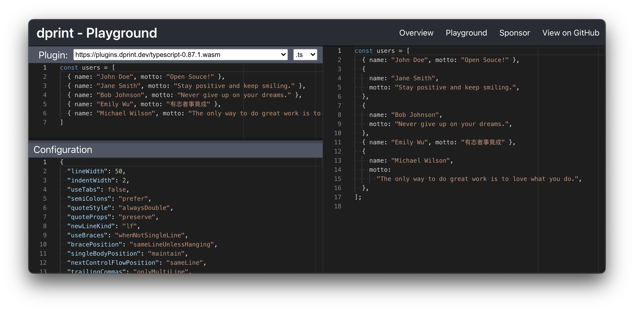Click the closing bracket on input line 7
Image resolution: width=634 pixels, height=311 pixels.
point(61,122)
